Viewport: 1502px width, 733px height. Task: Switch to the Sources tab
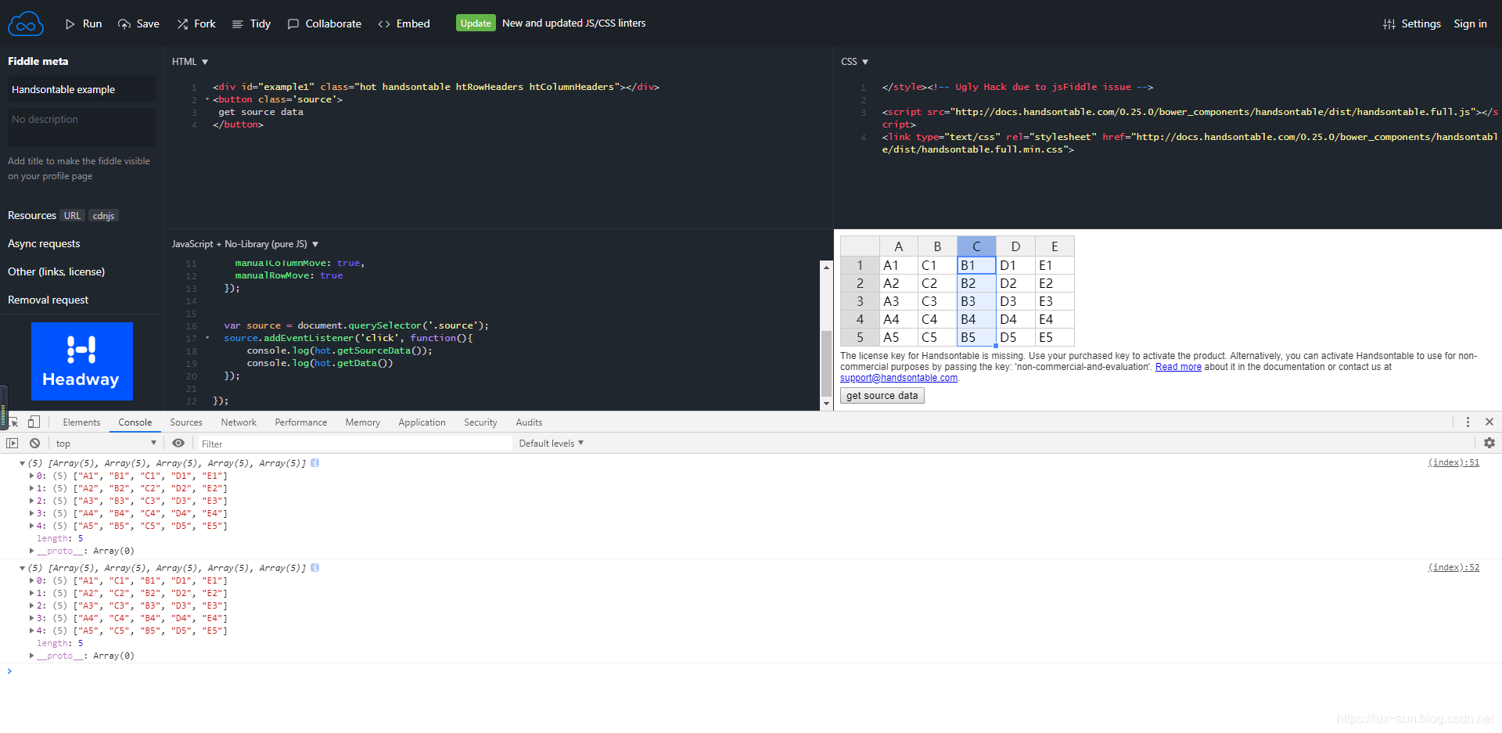coord(186,422)
